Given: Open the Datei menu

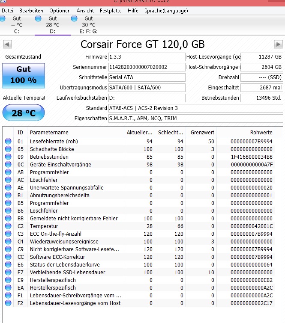Looking at the screenshot, I should [7, 11].
